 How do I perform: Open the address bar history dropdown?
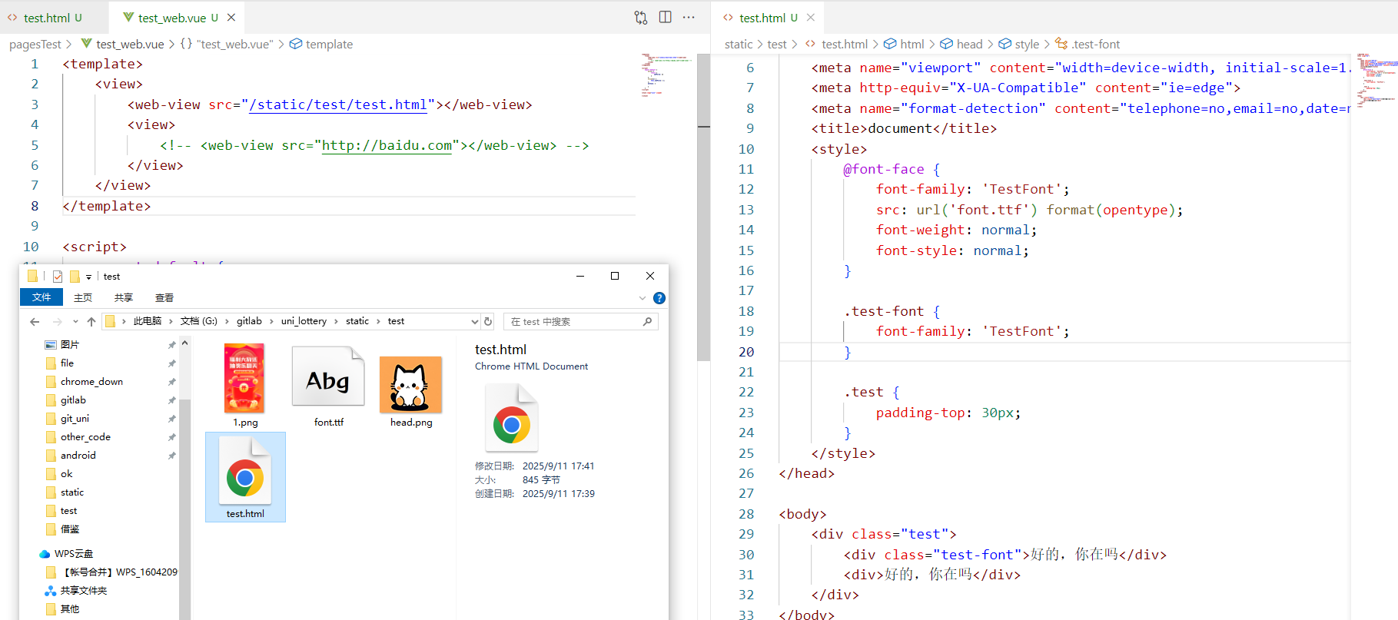tap(474, 321)
